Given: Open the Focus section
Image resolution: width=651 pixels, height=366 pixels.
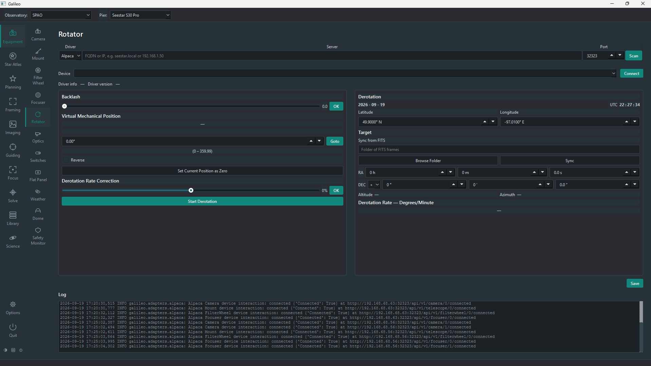Looking at the screenshot, I should point(13,173).
